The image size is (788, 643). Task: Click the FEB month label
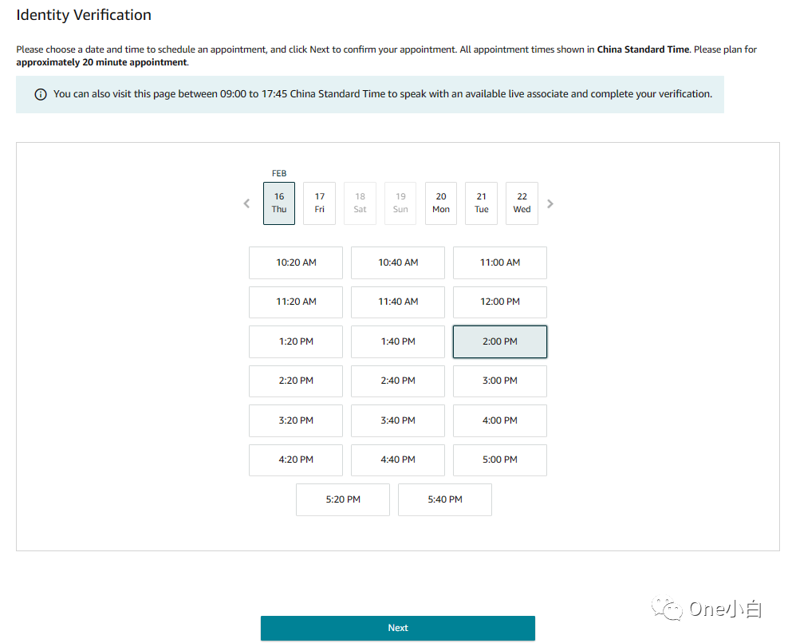(279, 173)
